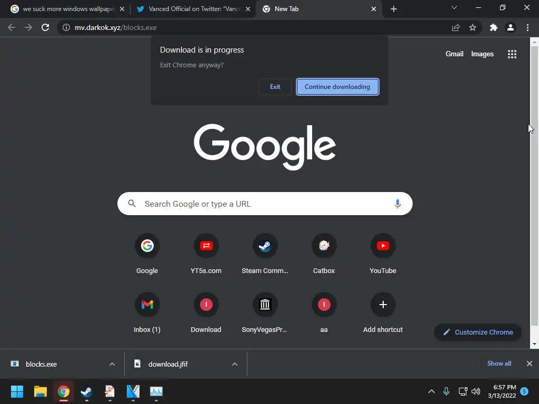Close the downloads bar

pyautogui.click(x=530, y=363)
